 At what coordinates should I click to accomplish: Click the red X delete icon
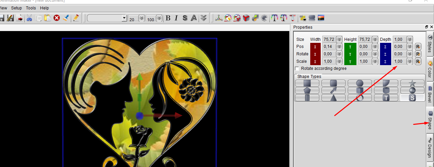click(57, 18)
